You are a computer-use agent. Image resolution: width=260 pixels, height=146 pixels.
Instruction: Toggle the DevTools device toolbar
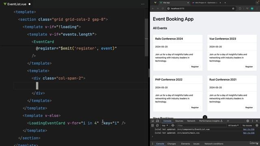(157, 121)
